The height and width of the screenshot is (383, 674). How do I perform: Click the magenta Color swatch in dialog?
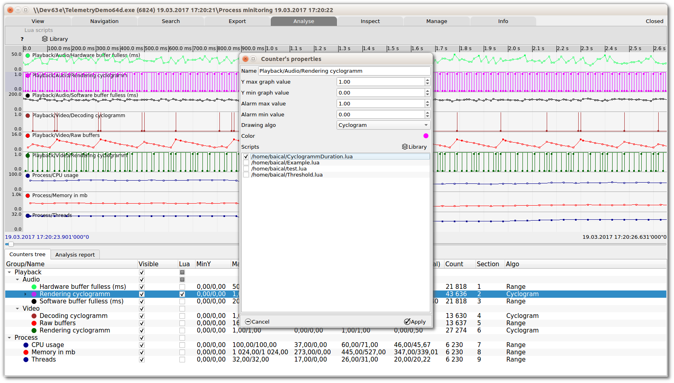point(426,136)
